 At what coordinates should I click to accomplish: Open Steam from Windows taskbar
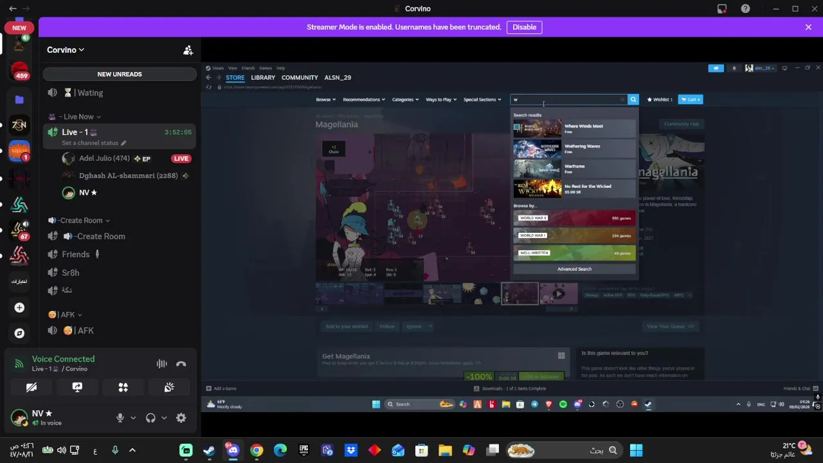pos(209,450)
